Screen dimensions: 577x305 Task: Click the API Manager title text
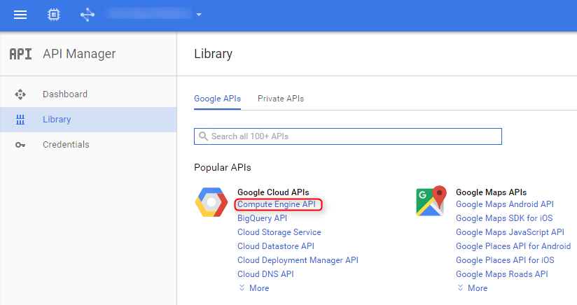[79, 54]
